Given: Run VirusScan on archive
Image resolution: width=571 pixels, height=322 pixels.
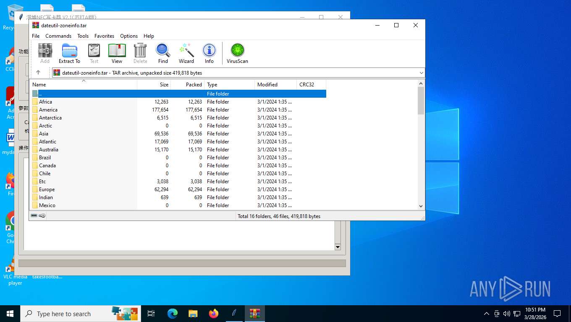Looking at the screenshot, I should 237,53.
